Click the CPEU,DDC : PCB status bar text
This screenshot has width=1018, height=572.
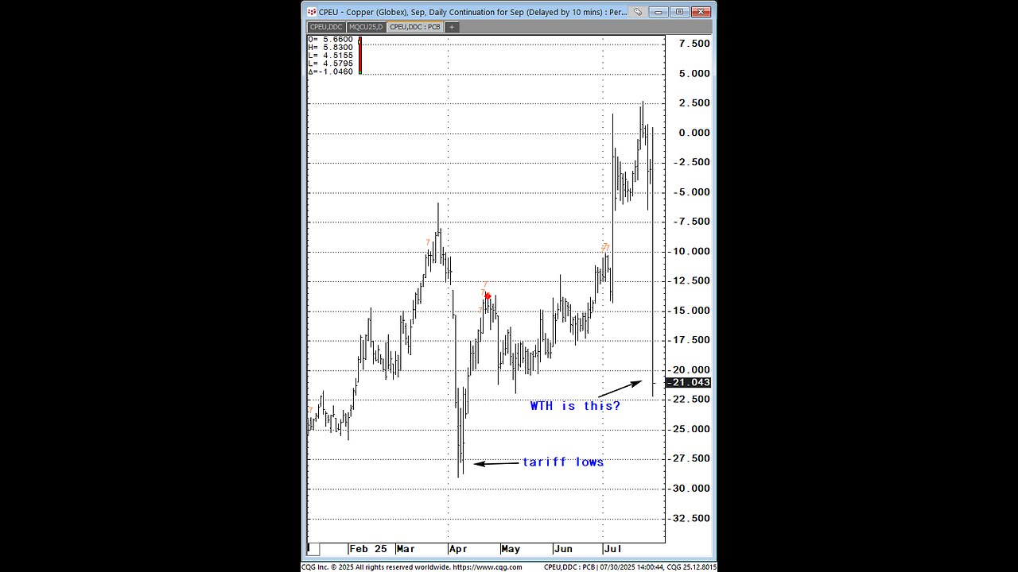point(570,567)
